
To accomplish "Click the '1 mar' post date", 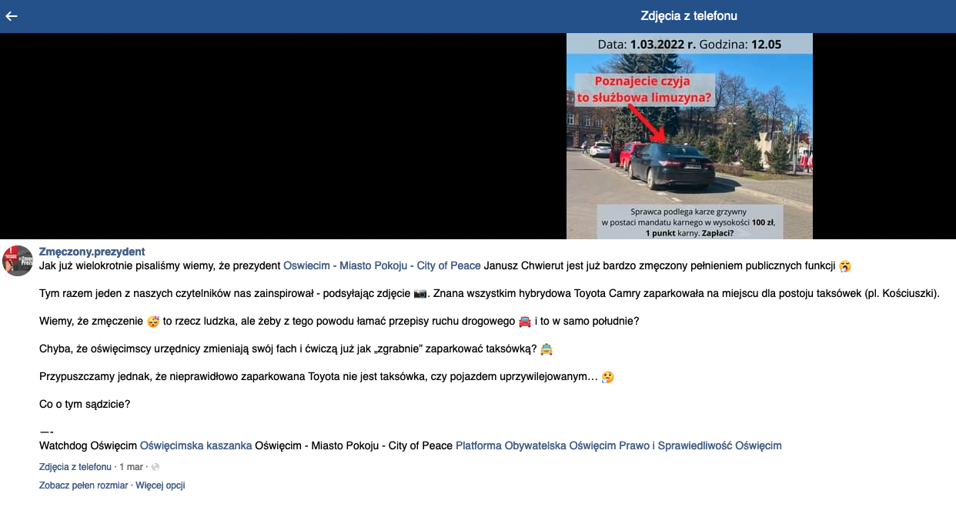I will (x=131, y=467).
